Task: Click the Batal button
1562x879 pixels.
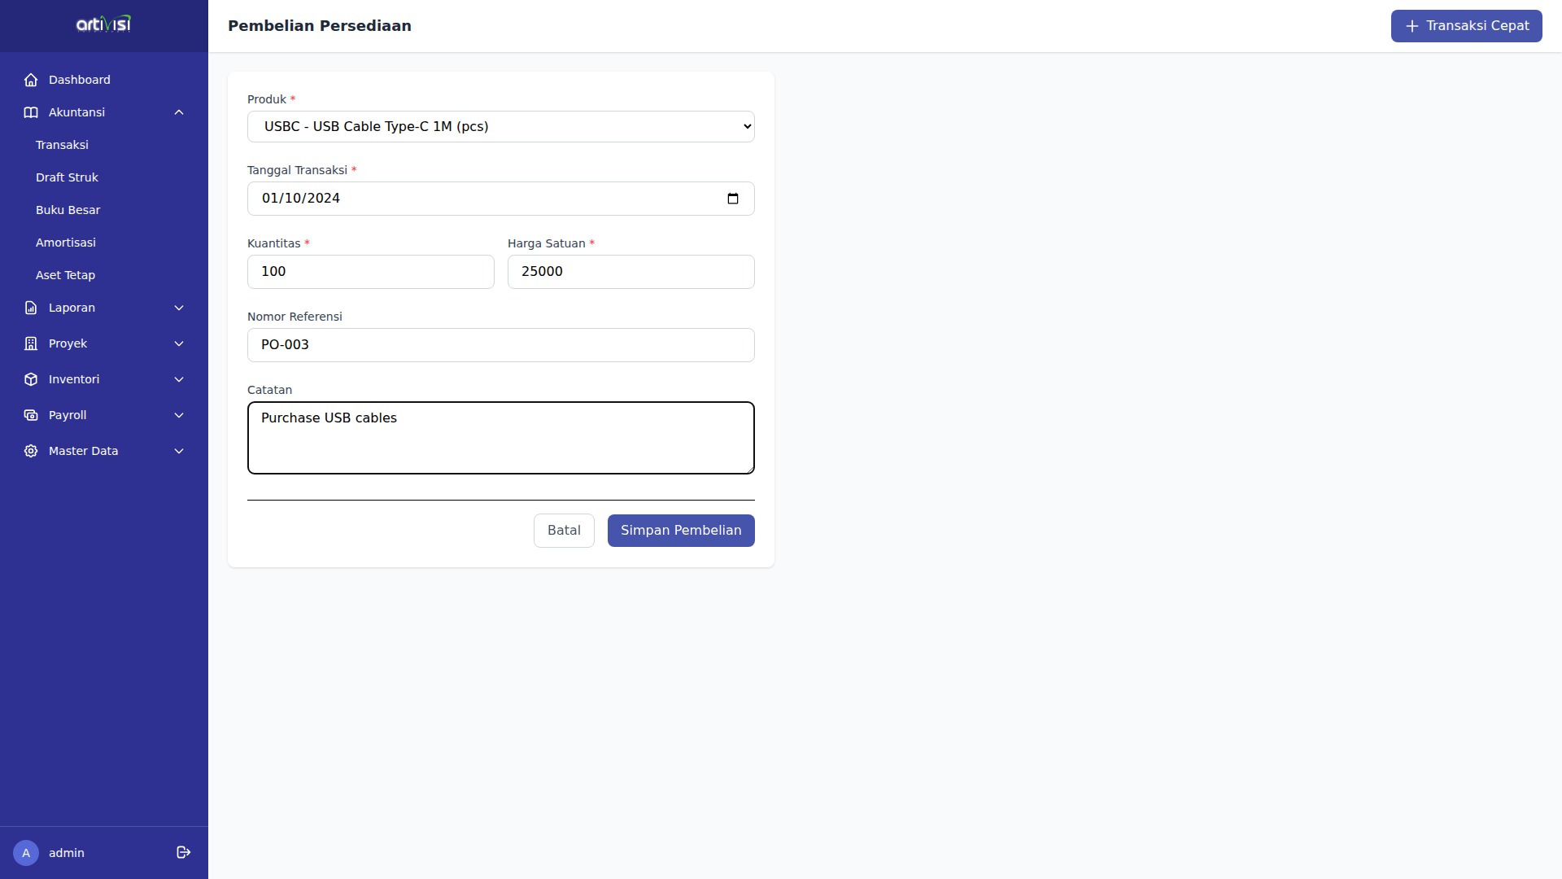Action: (564, 531)
